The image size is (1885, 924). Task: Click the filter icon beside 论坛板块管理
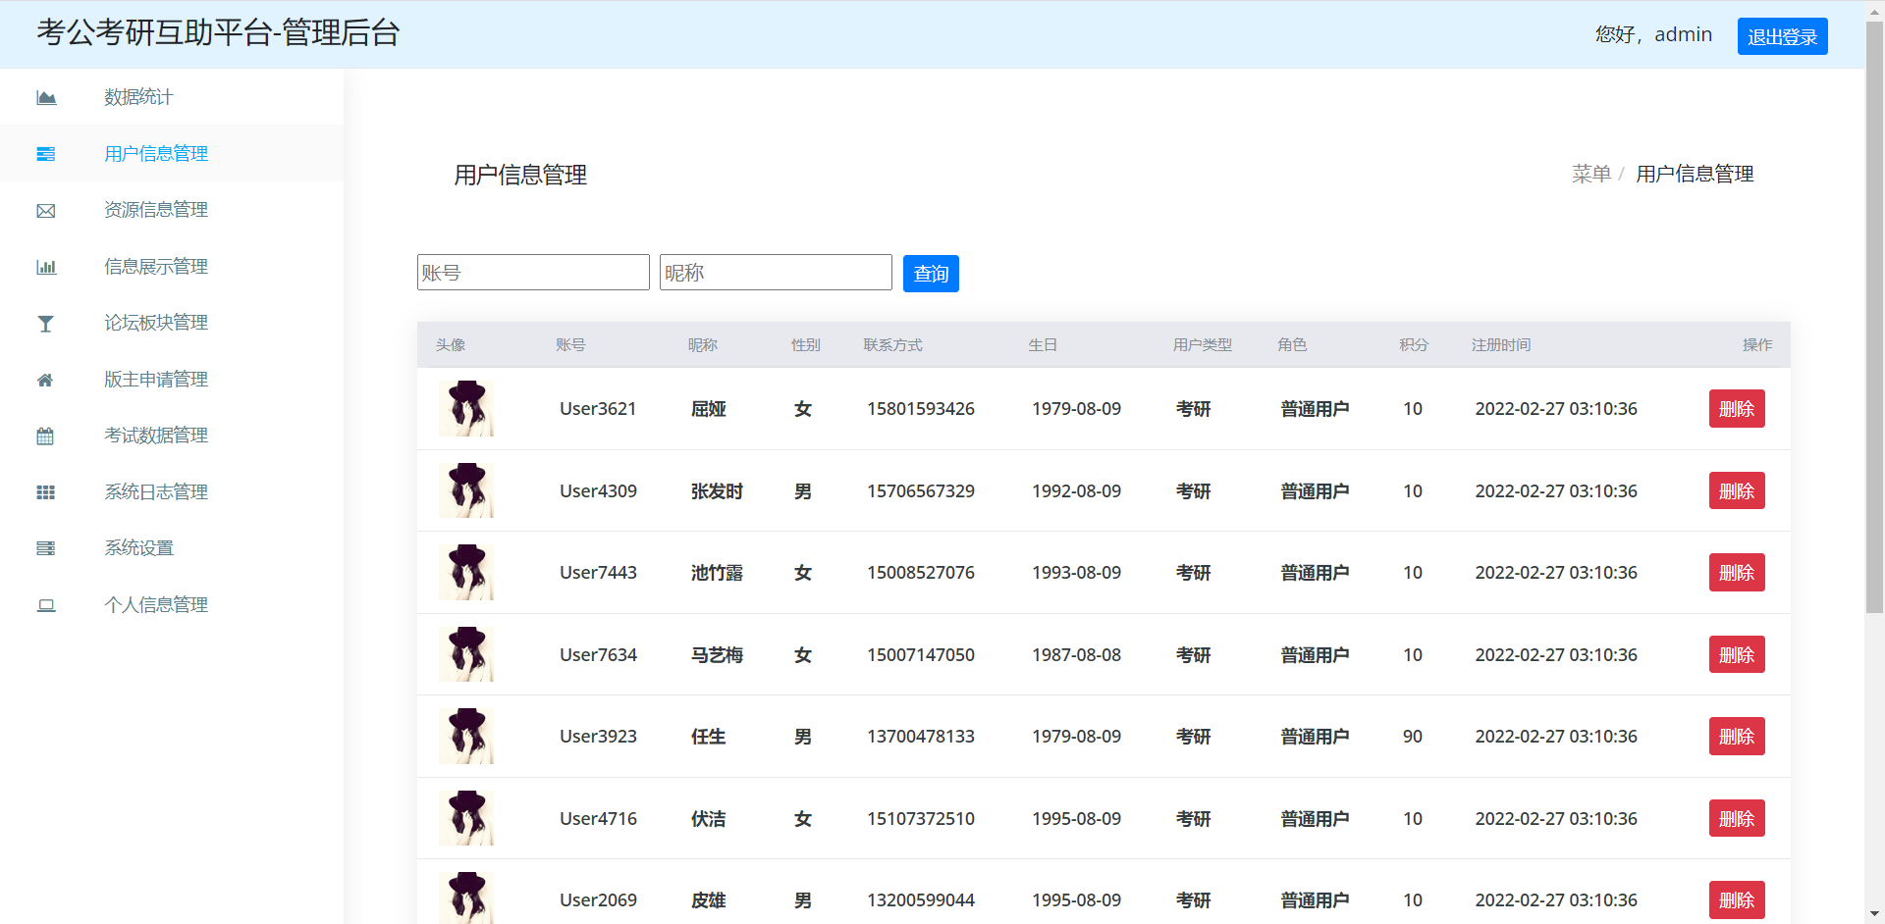tap(46, 324)
